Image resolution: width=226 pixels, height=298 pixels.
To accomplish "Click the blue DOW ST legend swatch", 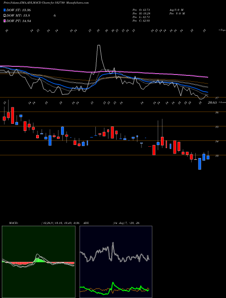I will 5,10.
